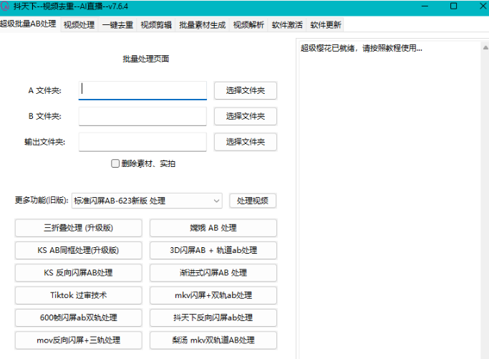This screenshot has width=489, height=359.
Task: Go to the 视频解析 tab
Action: tap(248, 25)
